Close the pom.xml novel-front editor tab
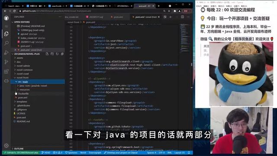The height and width of the screenshot is (156, 277). [x=159, y=17]
